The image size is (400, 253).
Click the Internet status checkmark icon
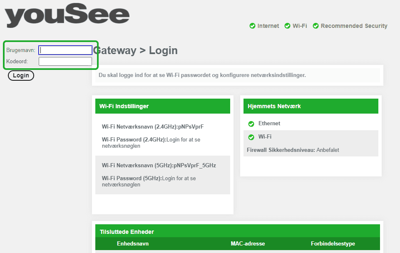click(252, 26)
